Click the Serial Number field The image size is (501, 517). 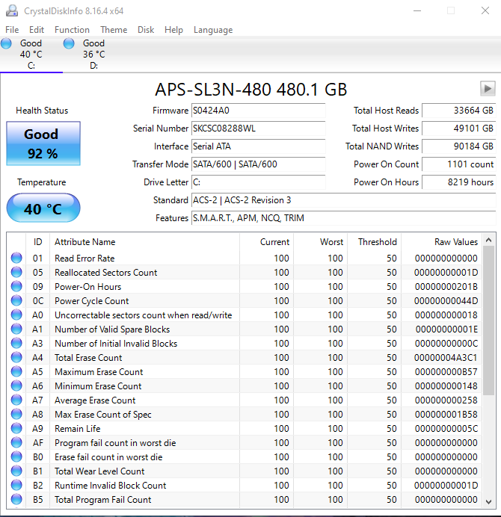point(258,129)
